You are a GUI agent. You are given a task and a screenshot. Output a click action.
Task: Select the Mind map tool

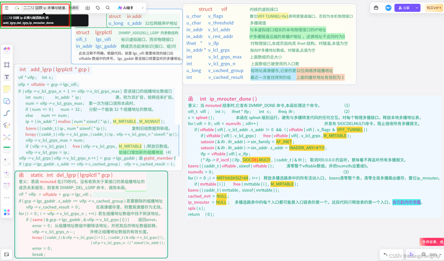point(7,137)
